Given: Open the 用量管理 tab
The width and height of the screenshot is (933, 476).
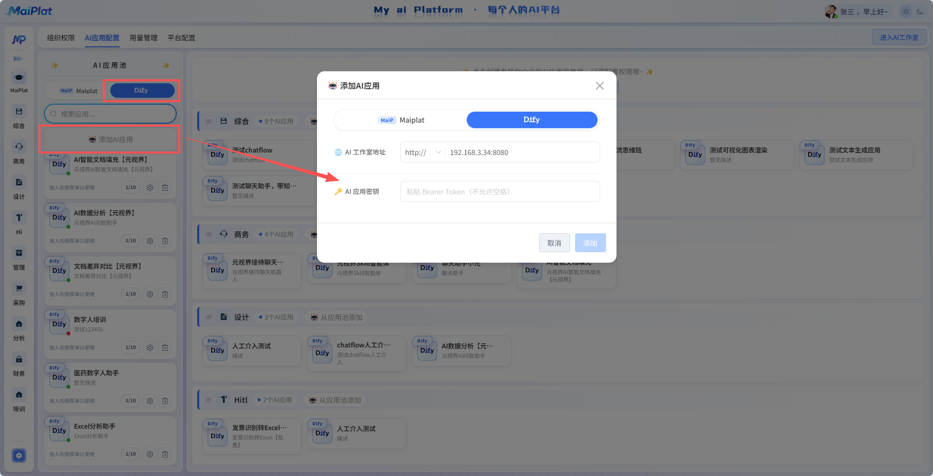Looking at the screenshot, I should pos(143,38).
